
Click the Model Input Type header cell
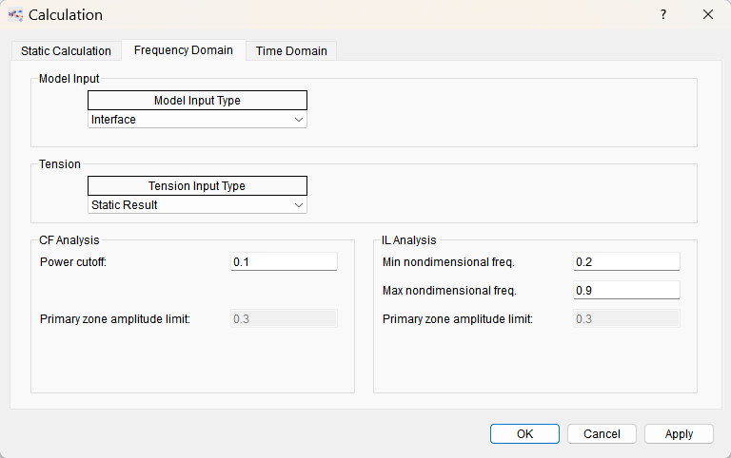pyautogui.click(x=197, y=101)
